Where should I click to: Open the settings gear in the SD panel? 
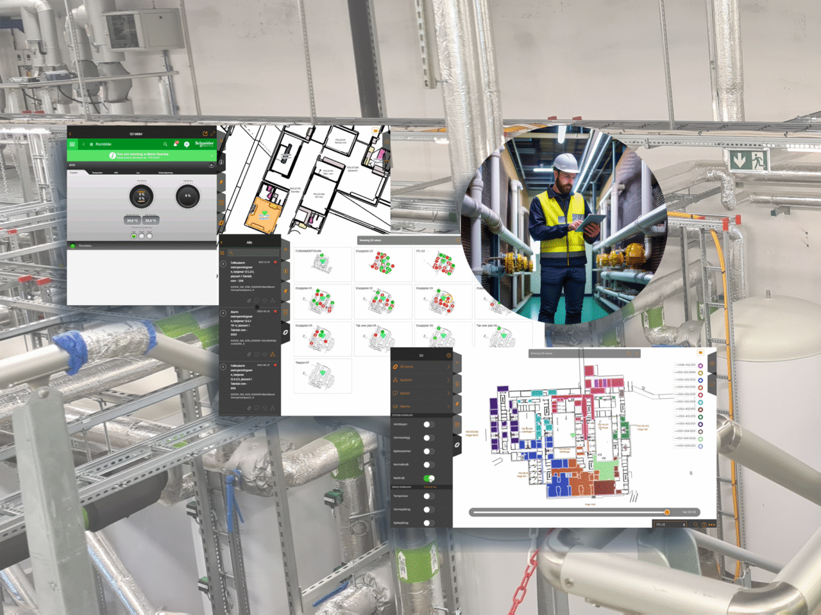448,355
